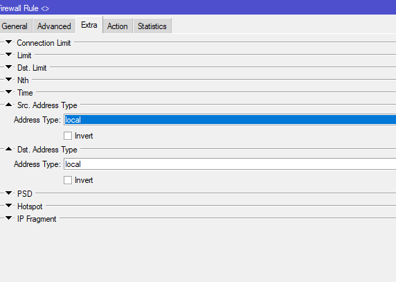396x282 pixels.
Task: Click the Firewall Rule window title
Action: coord(24,8)
